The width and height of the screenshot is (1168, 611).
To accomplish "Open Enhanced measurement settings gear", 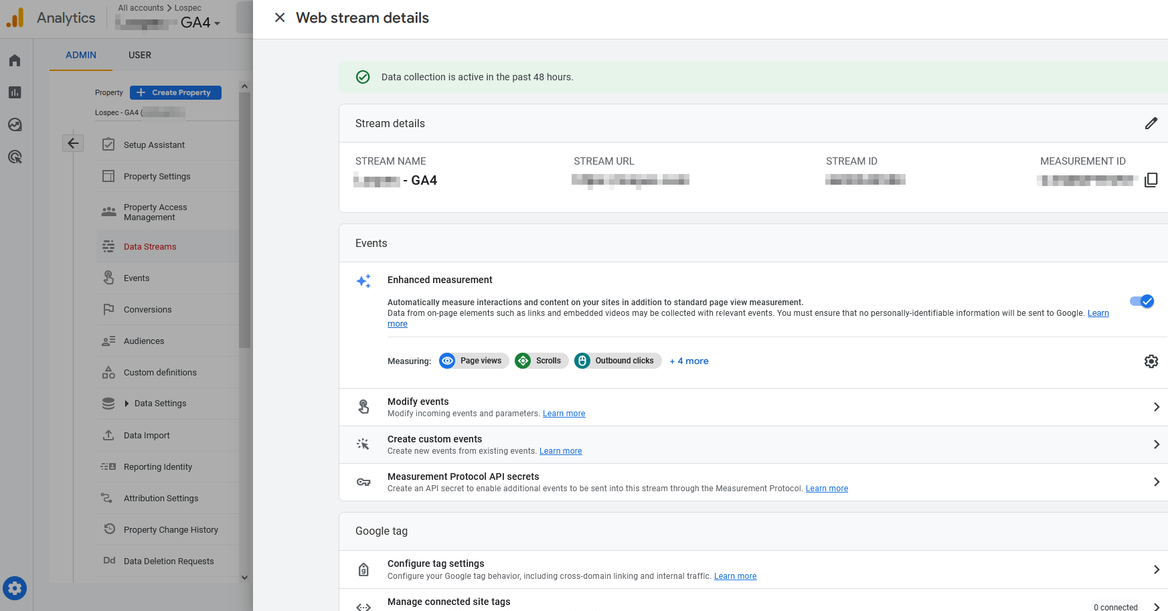I will 1151,361.
